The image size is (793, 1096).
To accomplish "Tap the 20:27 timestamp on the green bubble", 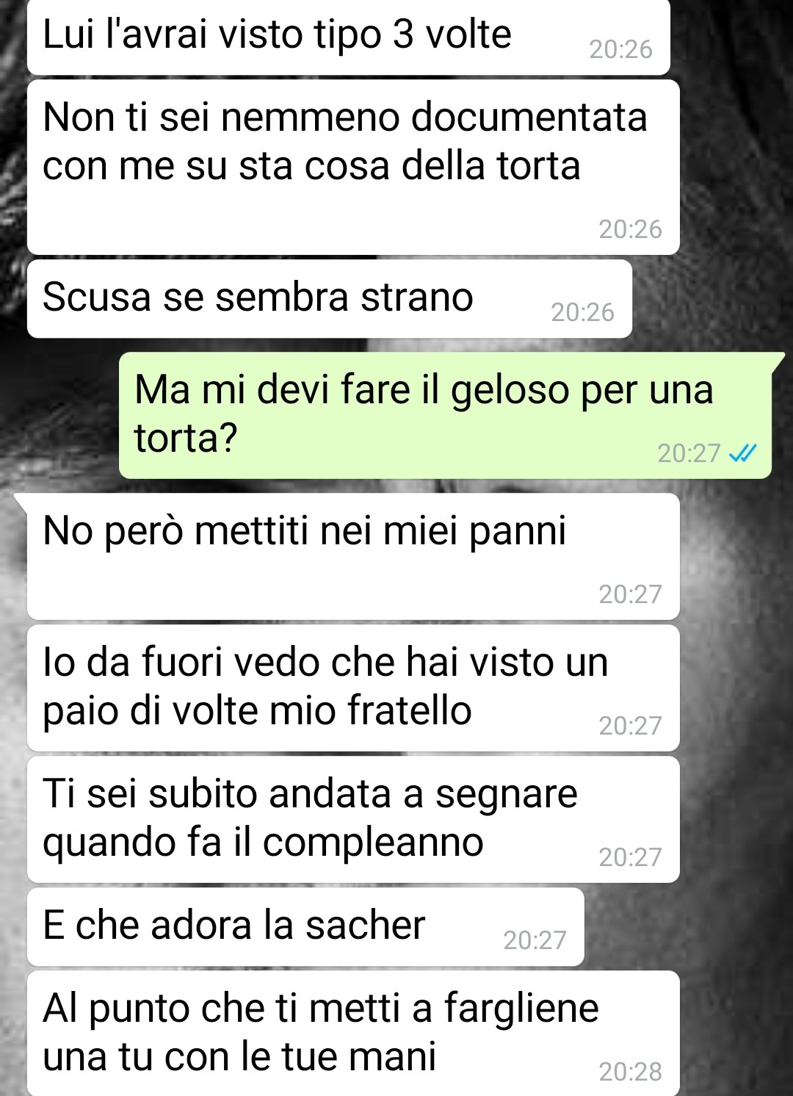I will [689, 453].
